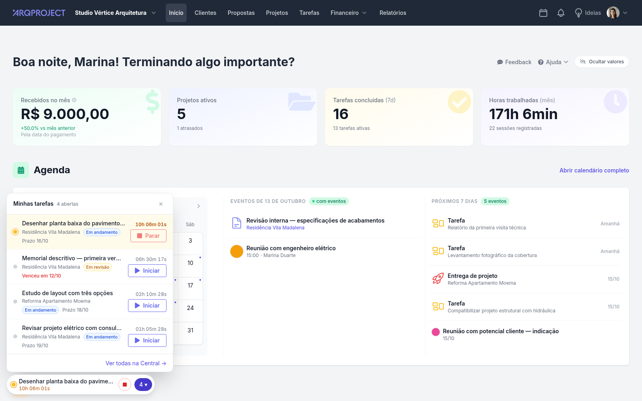Open the Clientes menu item
Image resolution: width=642 pixels, height=401 pixels.
(205, 13)
